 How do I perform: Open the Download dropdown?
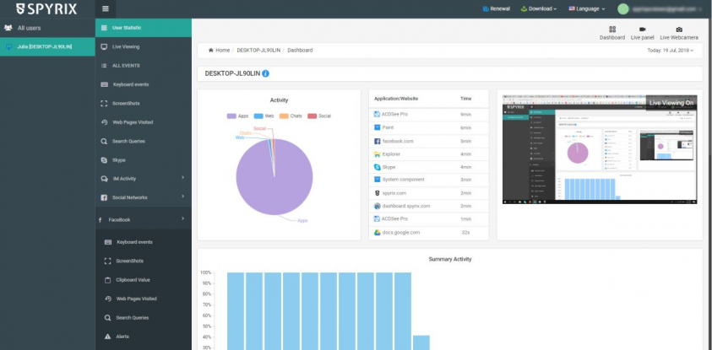pos(539,8)
